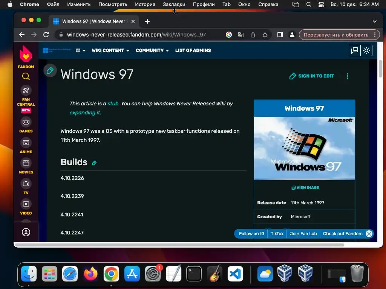This screenshot has height=289, width=386.
Task: Open Visual Studio Code in Dock
Action: click(235, 274)
